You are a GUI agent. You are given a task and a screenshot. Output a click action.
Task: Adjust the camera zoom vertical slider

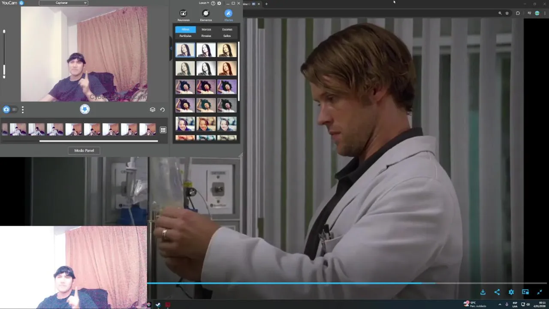4,54
